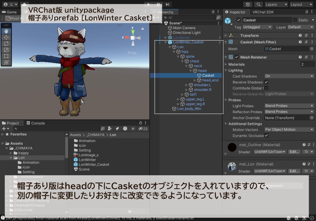This screenshot has width=316, height=221.
Task: Click the Materials count field
Action: click(307, 64)
